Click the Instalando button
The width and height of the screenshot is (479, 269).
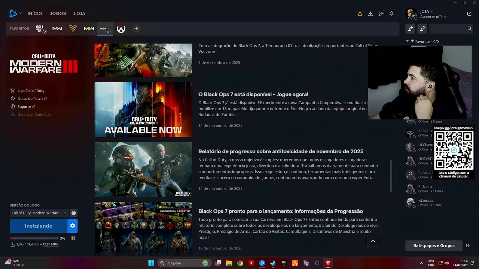click(x=39, y=226)
